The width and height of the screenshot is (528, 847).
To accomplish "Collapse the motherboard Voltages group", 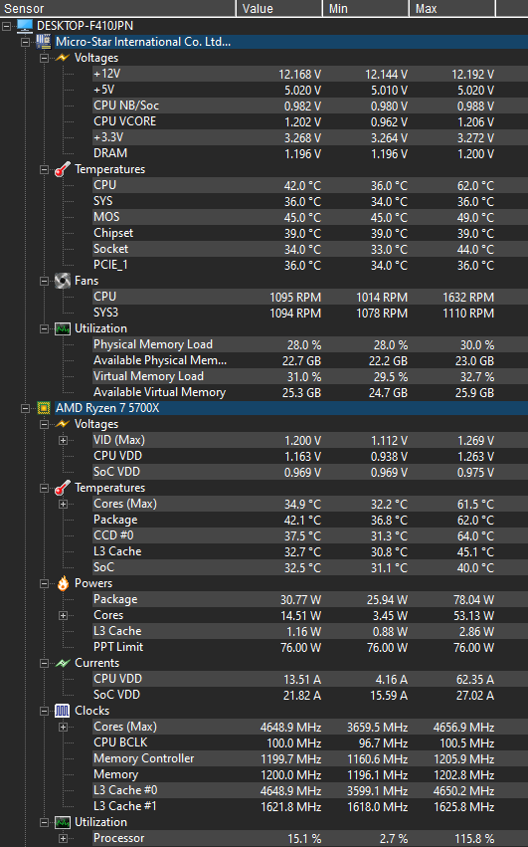I will (45, 58).
